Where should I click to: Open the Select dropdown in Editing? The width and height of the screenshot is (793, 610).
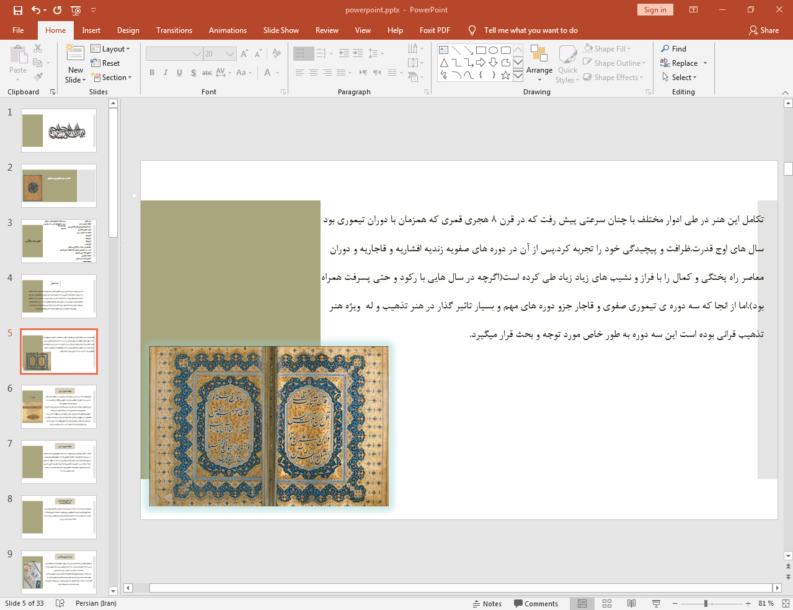pos(680,78)
